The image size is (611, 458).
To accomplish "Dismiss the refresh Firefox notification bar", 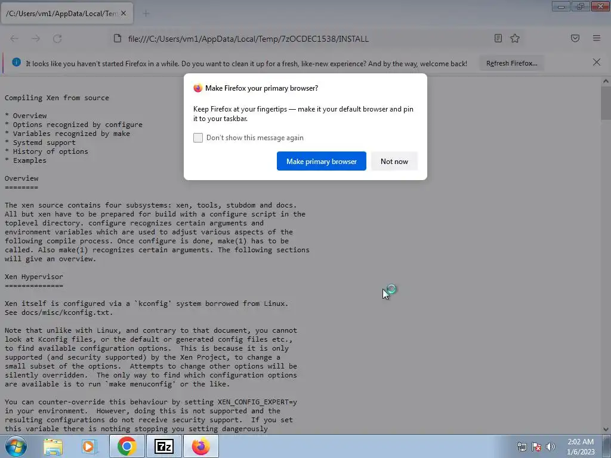I will click(597, 62).
